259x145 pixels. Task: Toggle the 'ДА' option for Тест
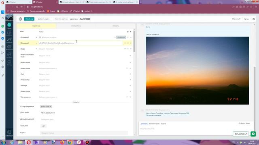[x=43, y=126]
